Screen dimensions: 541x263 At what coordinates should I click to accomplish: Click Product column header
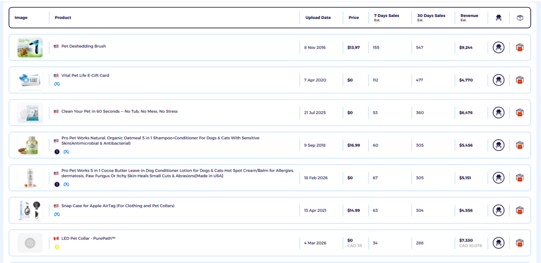pos(63,17)
